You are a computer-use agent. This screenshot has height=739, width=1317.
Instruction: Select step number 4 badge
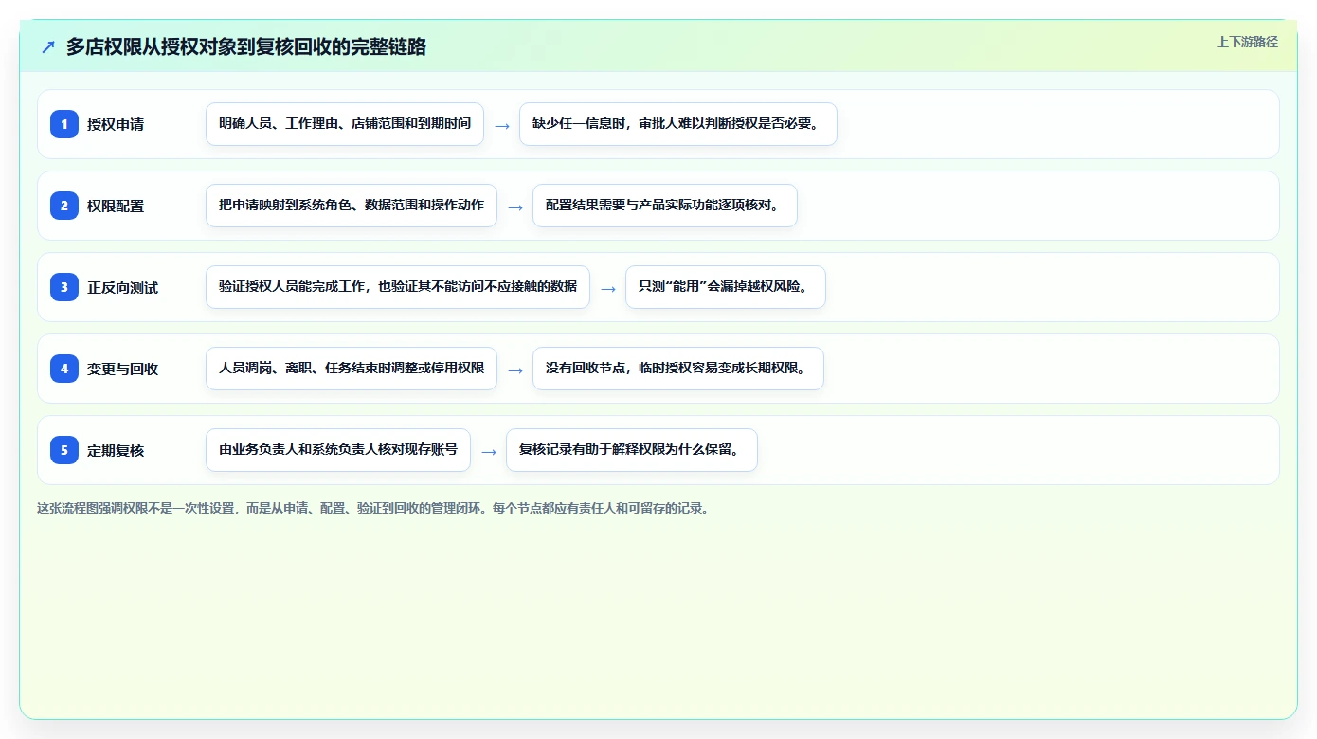tap(64, 368)
